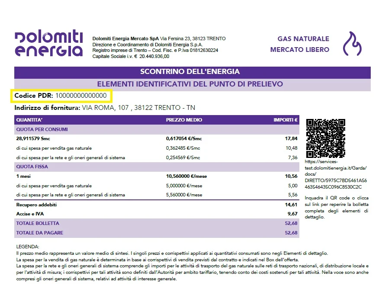Click the 'Inquadra il QR code' instruction text
Screen dimensions: 382x292
tap(337, 208)
